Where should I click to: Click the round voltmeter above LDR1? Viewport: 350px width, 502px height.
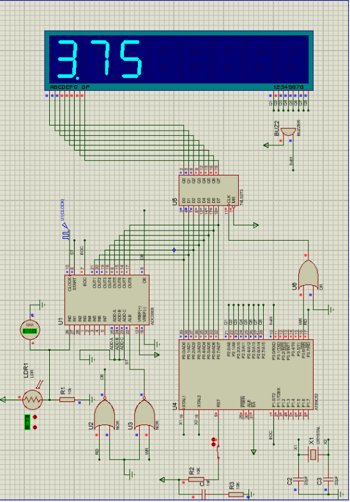(30, 330)
